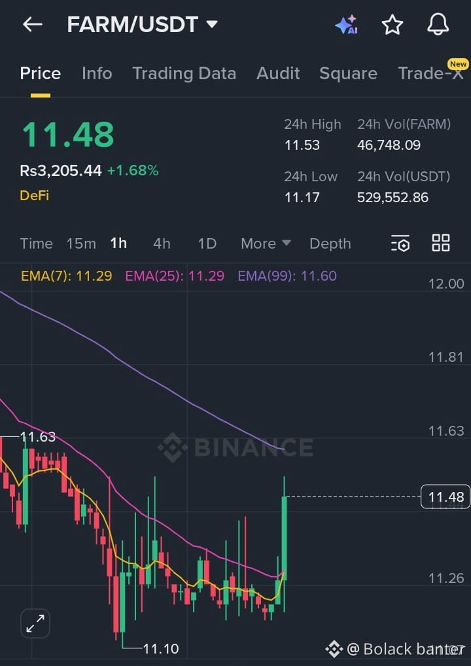
Task: Open the Square tab
Action: [x=348, y=73]
